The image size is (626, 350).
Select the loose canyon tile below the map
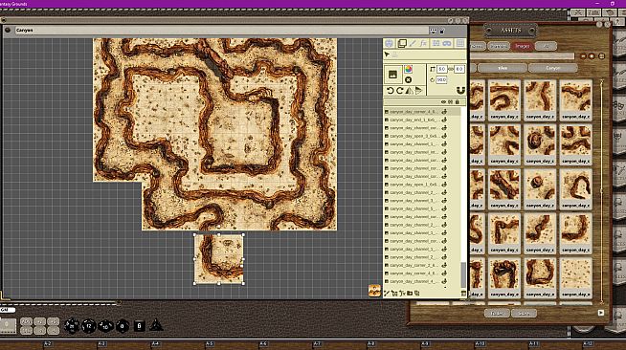point(219,259)
